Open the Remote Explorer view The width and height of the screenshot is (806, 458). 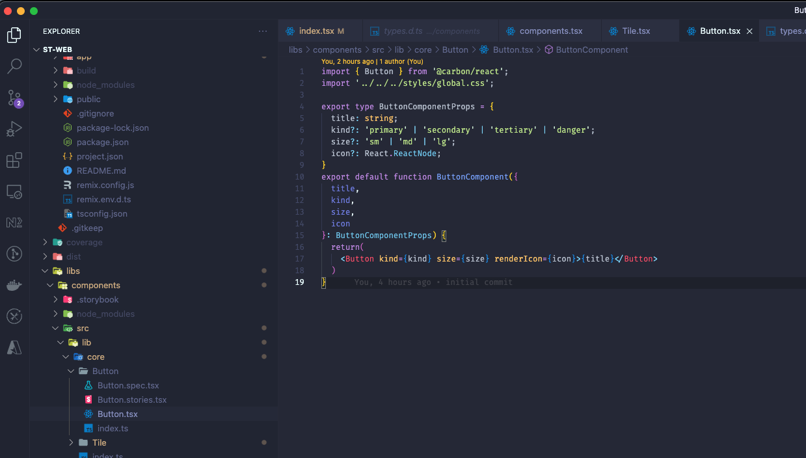14,191
